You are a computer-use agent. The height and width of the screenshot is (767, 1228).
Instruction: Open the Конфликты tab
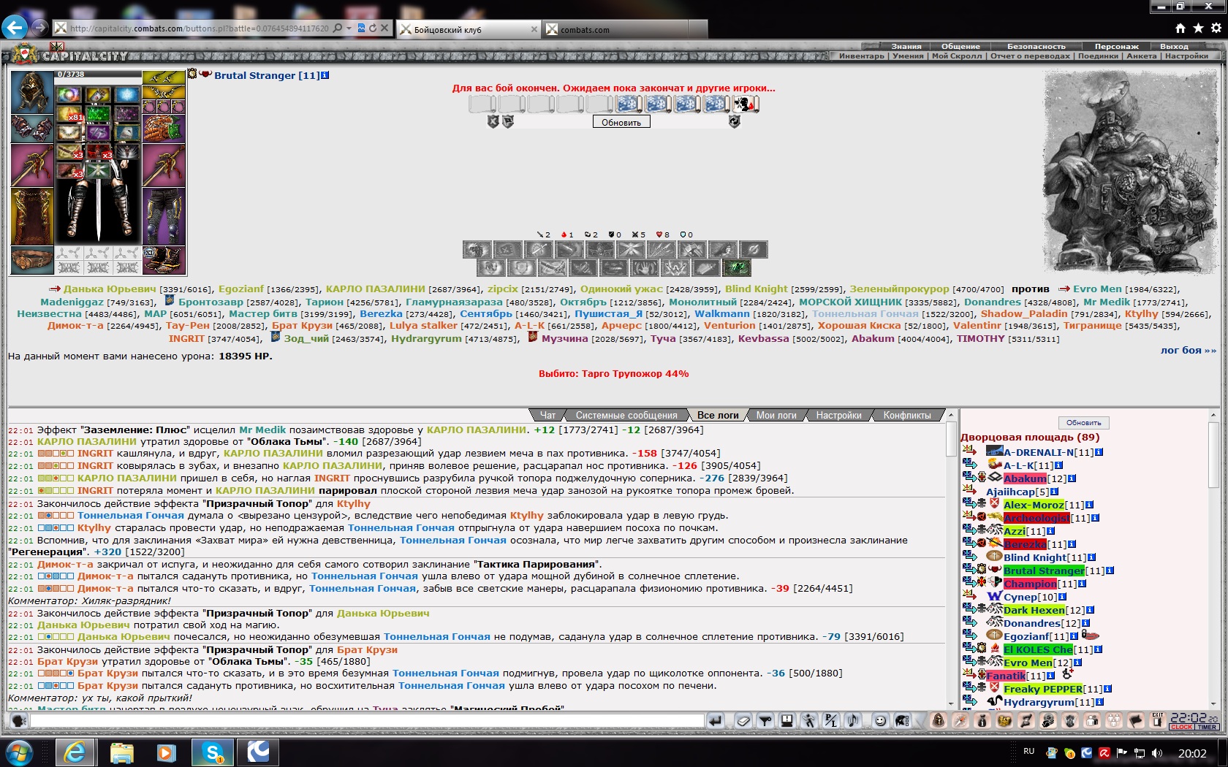point(907,416)
